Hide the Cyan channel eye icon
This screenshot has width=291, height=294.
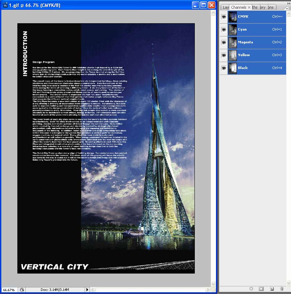[x=224, y=29]
